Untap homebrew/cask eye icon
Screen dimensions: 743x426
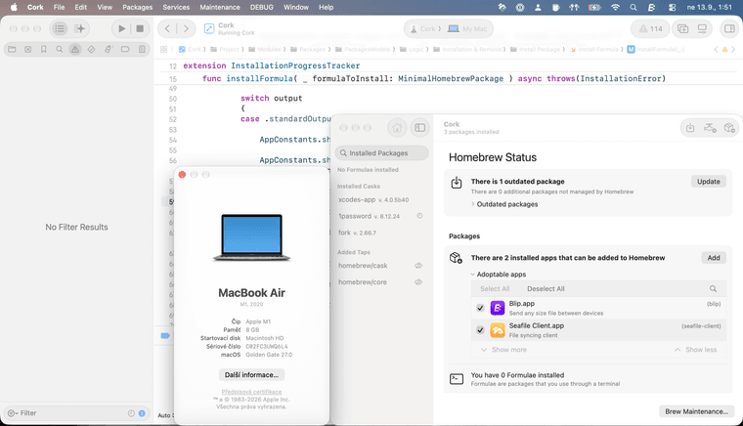pos(418,266)
